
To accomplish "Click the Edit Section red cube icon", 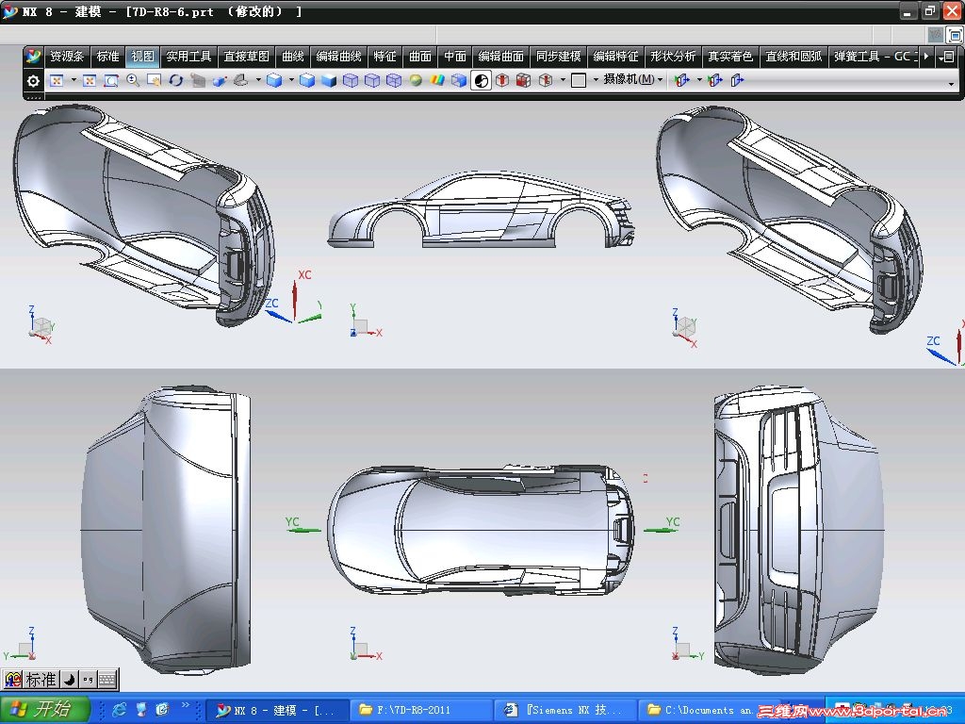I will click(524, 81).
